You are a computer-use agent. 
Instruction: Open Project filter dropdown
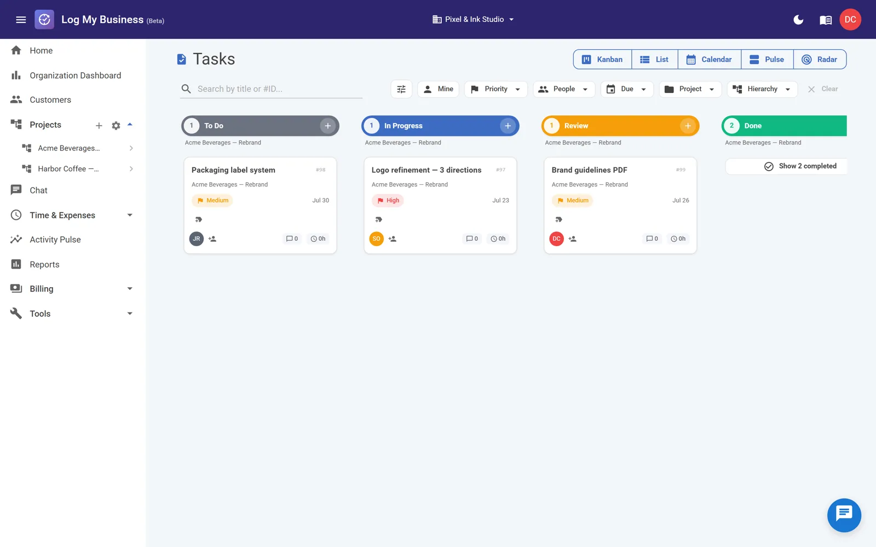point(690,89)
